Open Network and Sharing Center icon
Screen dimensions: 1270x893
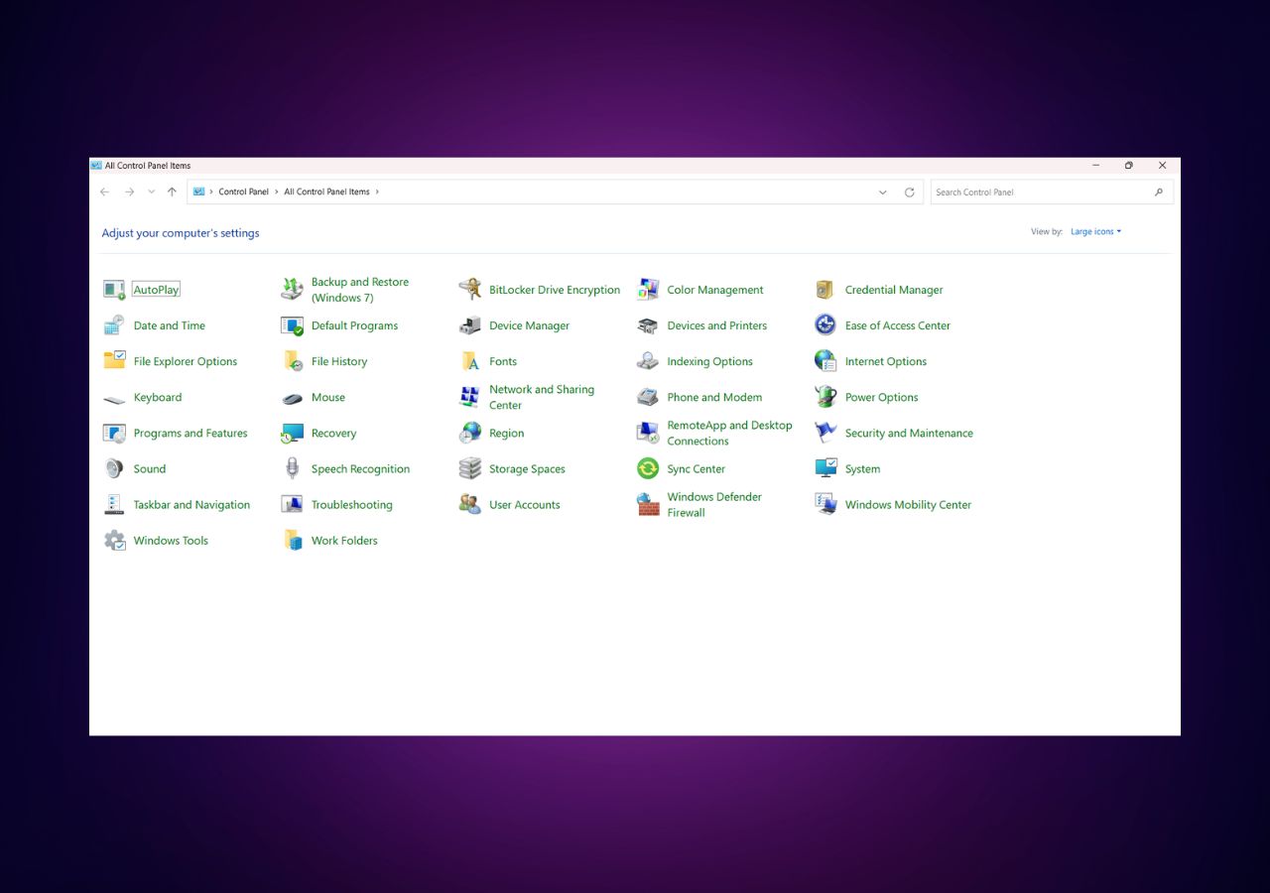click(470, 397)
